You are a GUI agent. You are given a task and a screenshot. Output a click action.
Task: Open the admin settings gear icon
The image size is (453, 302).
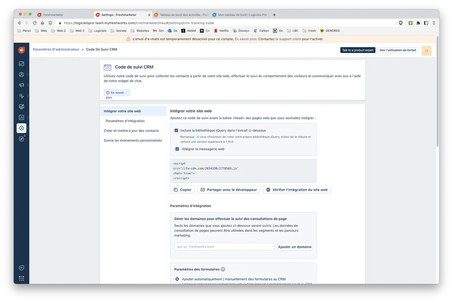22,128
